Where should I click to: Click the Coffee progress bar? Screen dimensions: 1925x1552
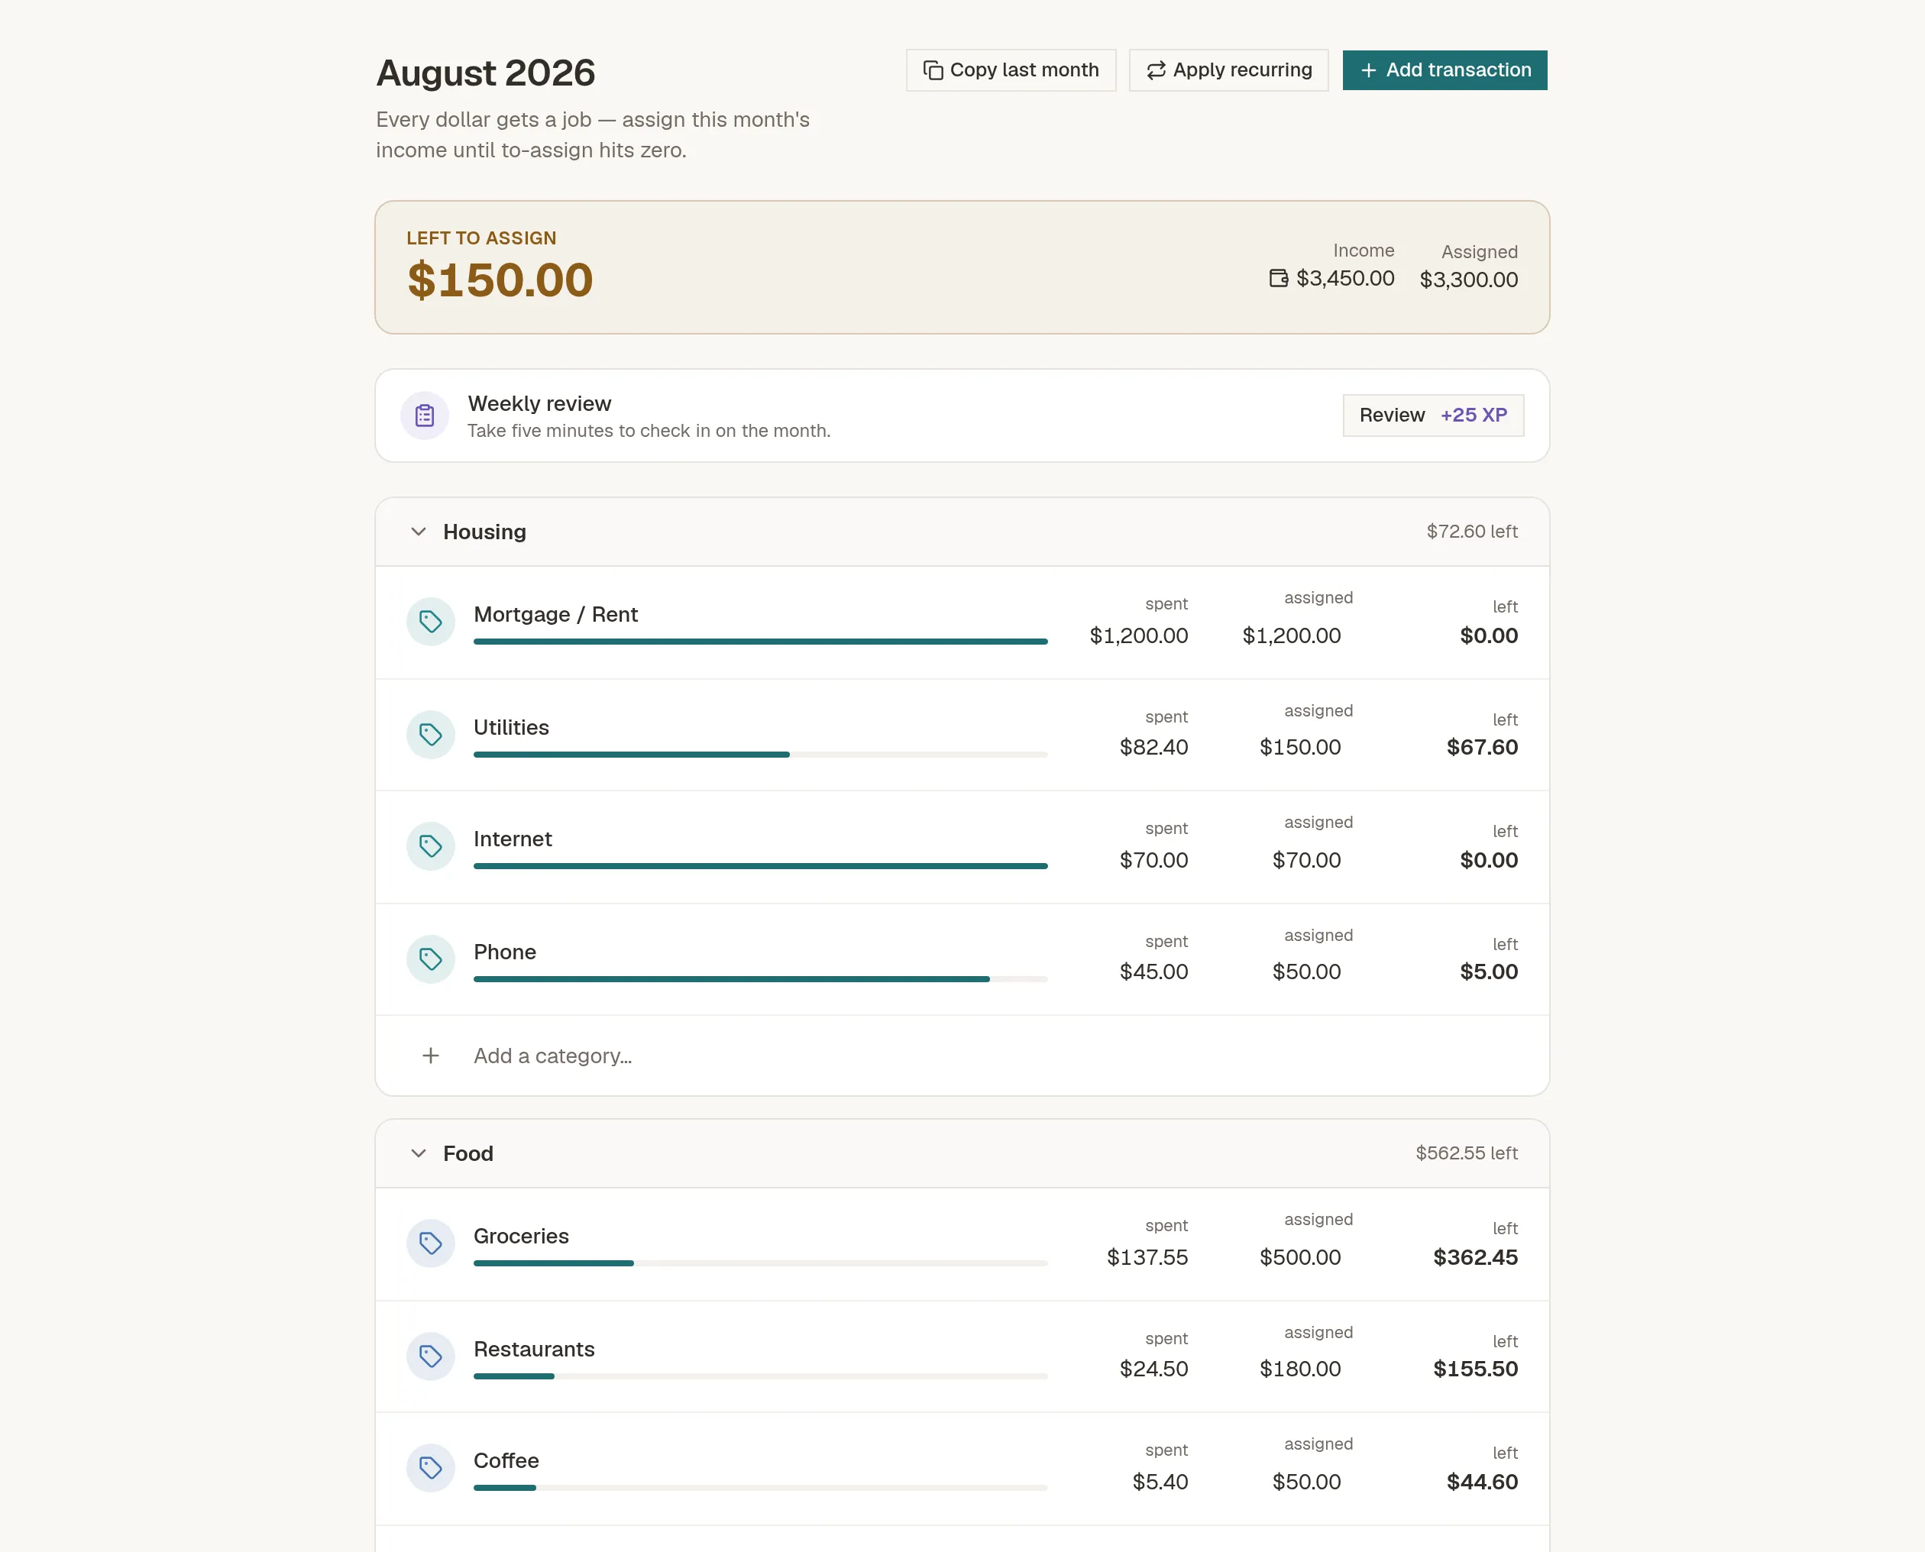pos(760,1488)
